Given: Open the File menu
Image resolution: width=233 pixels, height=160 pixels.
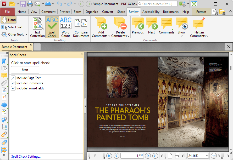Looking at the screenshot, I should pyautogui.click(x=7, y=12).
